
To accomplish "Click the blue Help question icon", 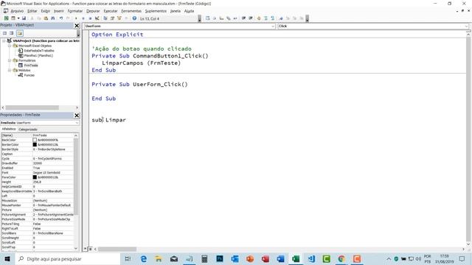I will (134, 18).
